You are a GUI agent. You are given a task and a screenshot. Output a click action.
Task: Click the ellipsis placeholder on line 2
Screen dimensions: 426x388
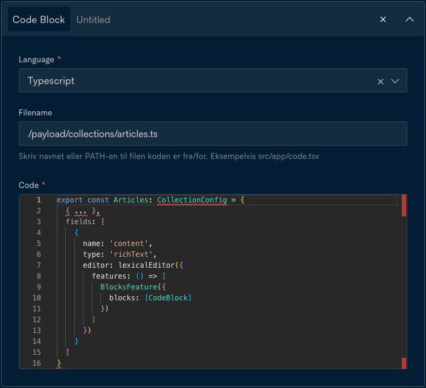click(81, 212)
